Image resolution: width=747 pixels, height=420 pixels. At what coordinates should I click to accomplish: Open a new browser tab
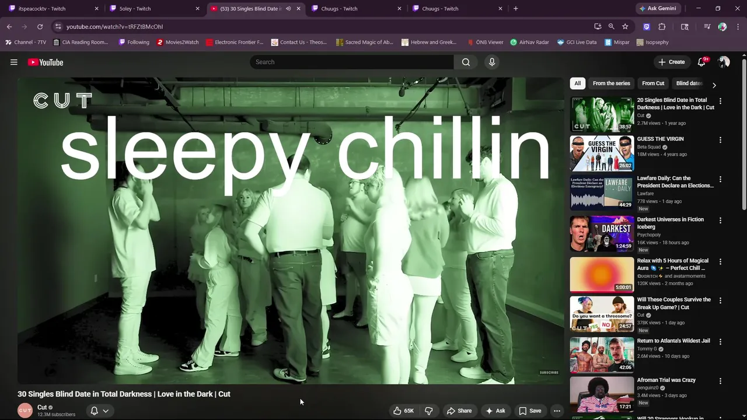point(515,9)
